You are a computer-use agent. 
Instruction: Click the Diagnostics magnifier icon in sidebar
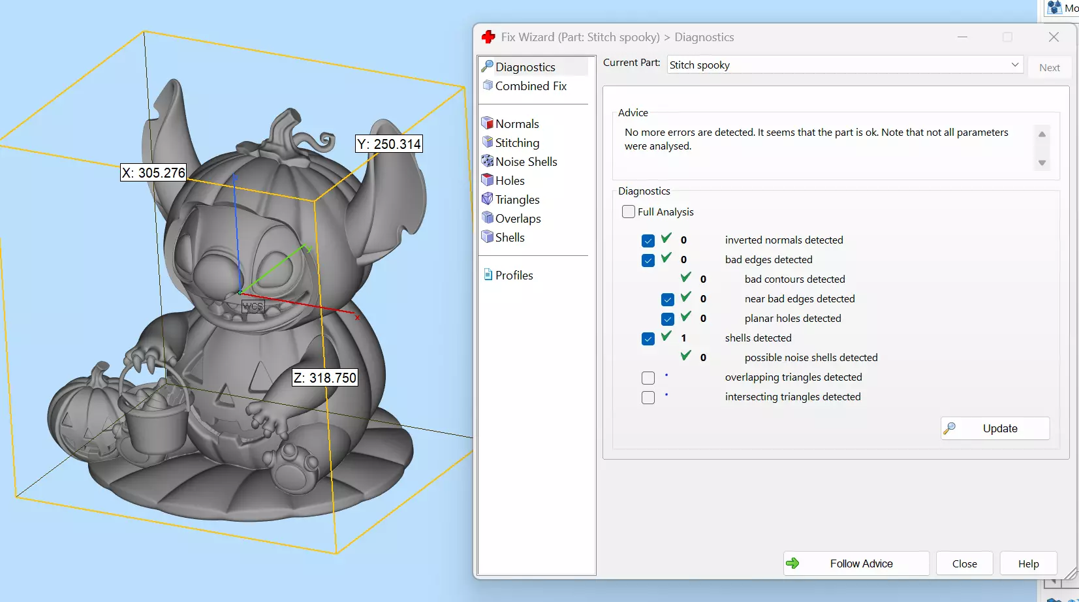point(487,67)
